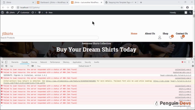Open console settings gear icon

(193, 66)
